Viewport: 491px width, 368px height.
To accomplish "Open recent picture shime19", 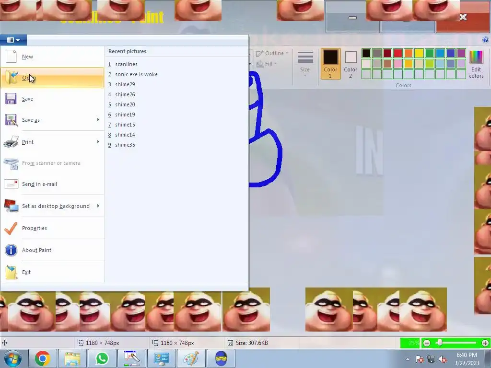I will pos(121,115).
